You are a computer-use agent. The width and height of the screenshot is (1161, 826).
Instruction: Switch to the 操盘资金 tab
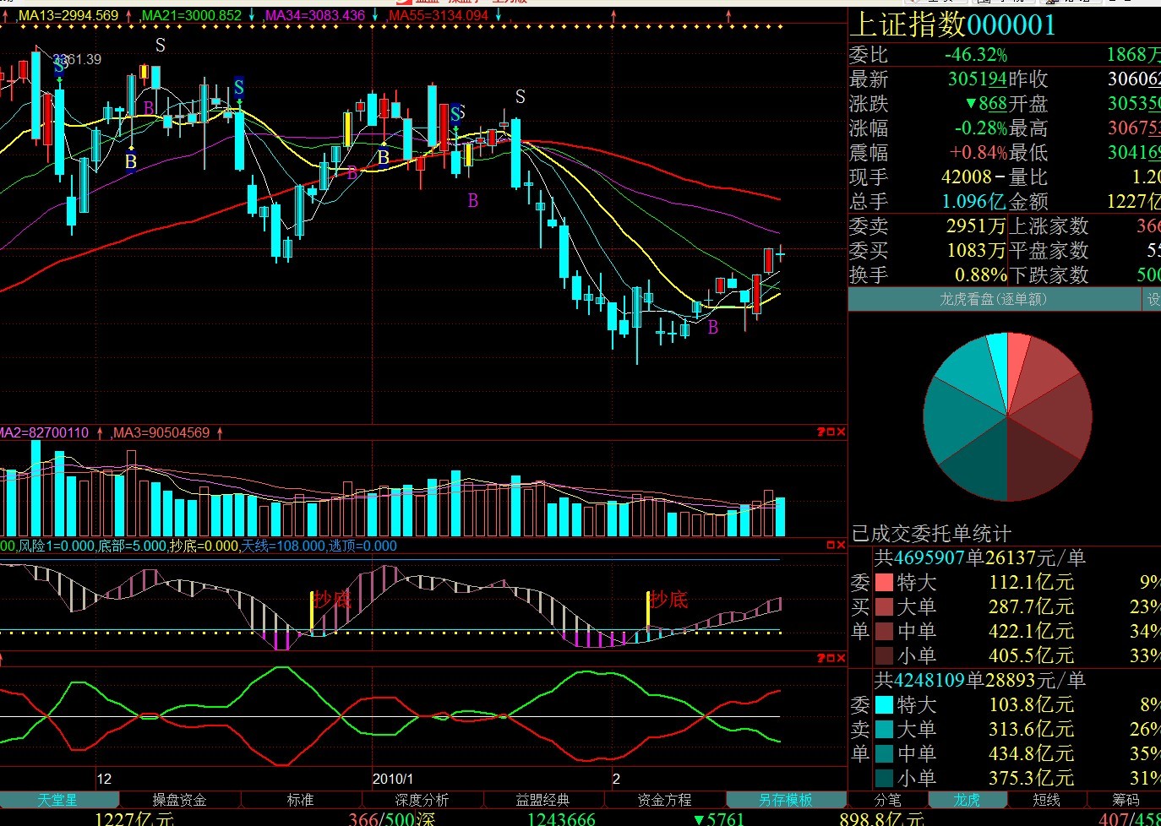(x=179, y=800)
